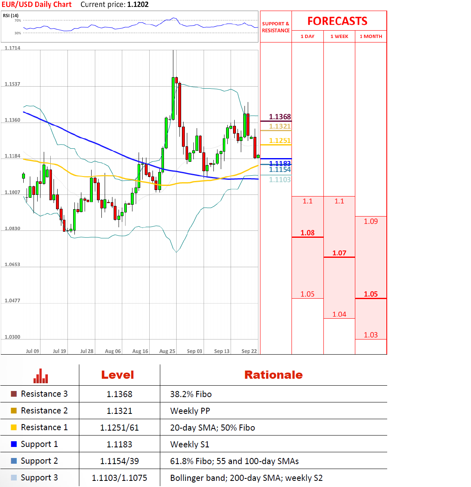The height and width of the screenshot is (487, 471).
Task: Click the FORECASTS heading
Action: coord(337,21)
